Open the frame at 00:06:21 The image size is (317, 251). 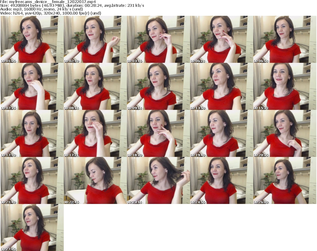pyautogui.click(x=221, y=39)
